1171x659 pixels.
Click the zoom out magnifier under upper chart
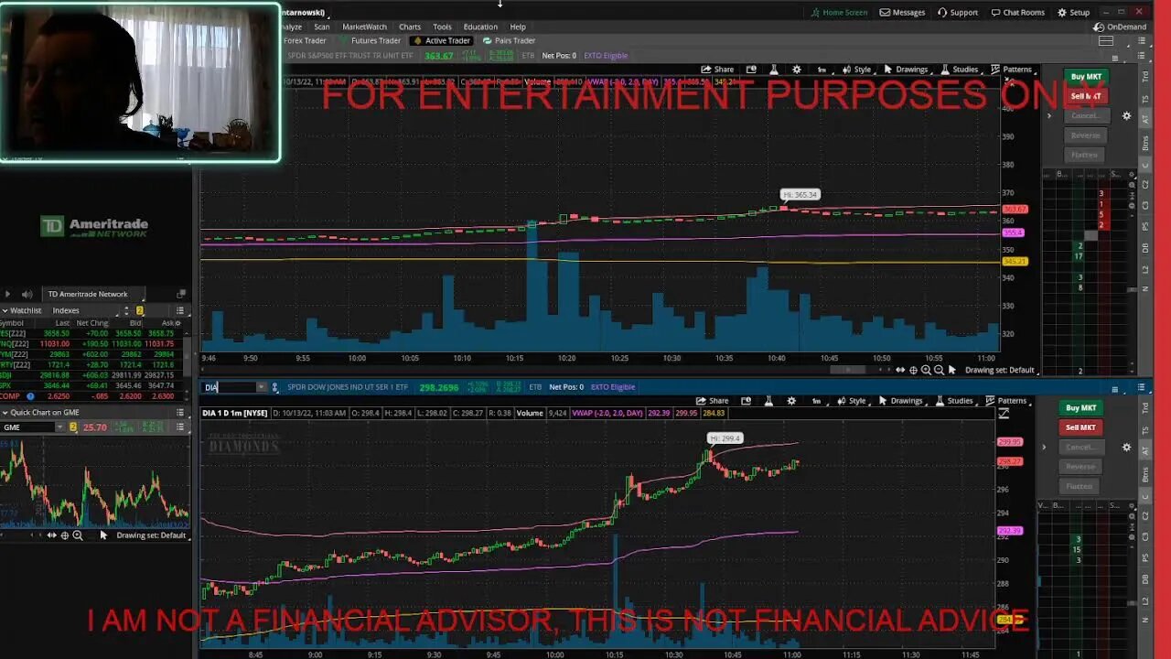coord(939,370)
